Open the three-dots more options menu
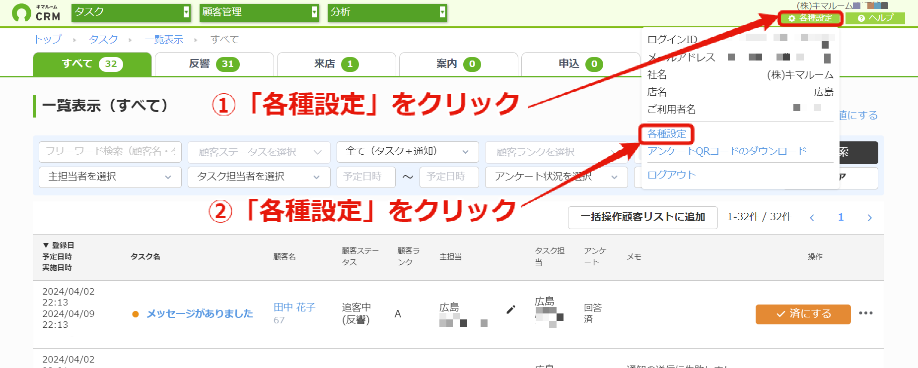The image size is (918, 368). click(x=866, y=313)
